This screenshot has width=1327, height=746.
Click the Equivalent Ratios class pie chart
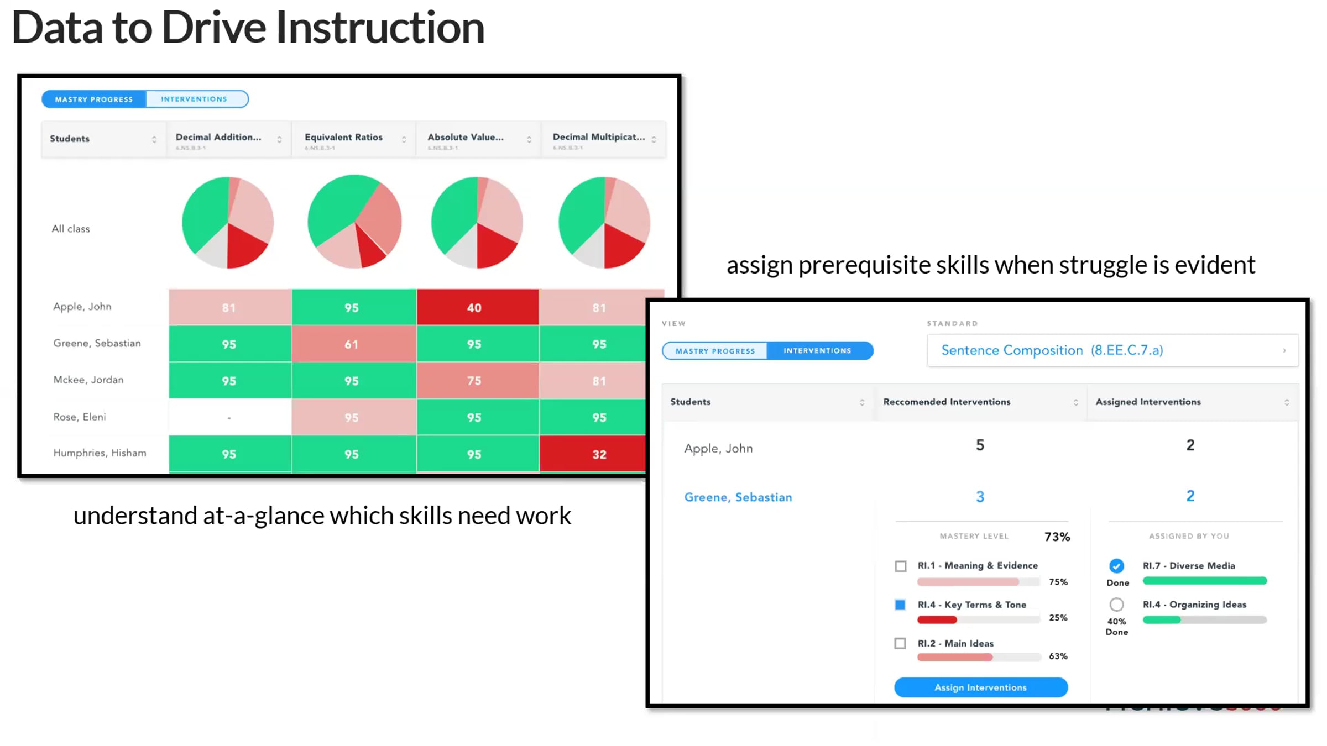point(354,222)
